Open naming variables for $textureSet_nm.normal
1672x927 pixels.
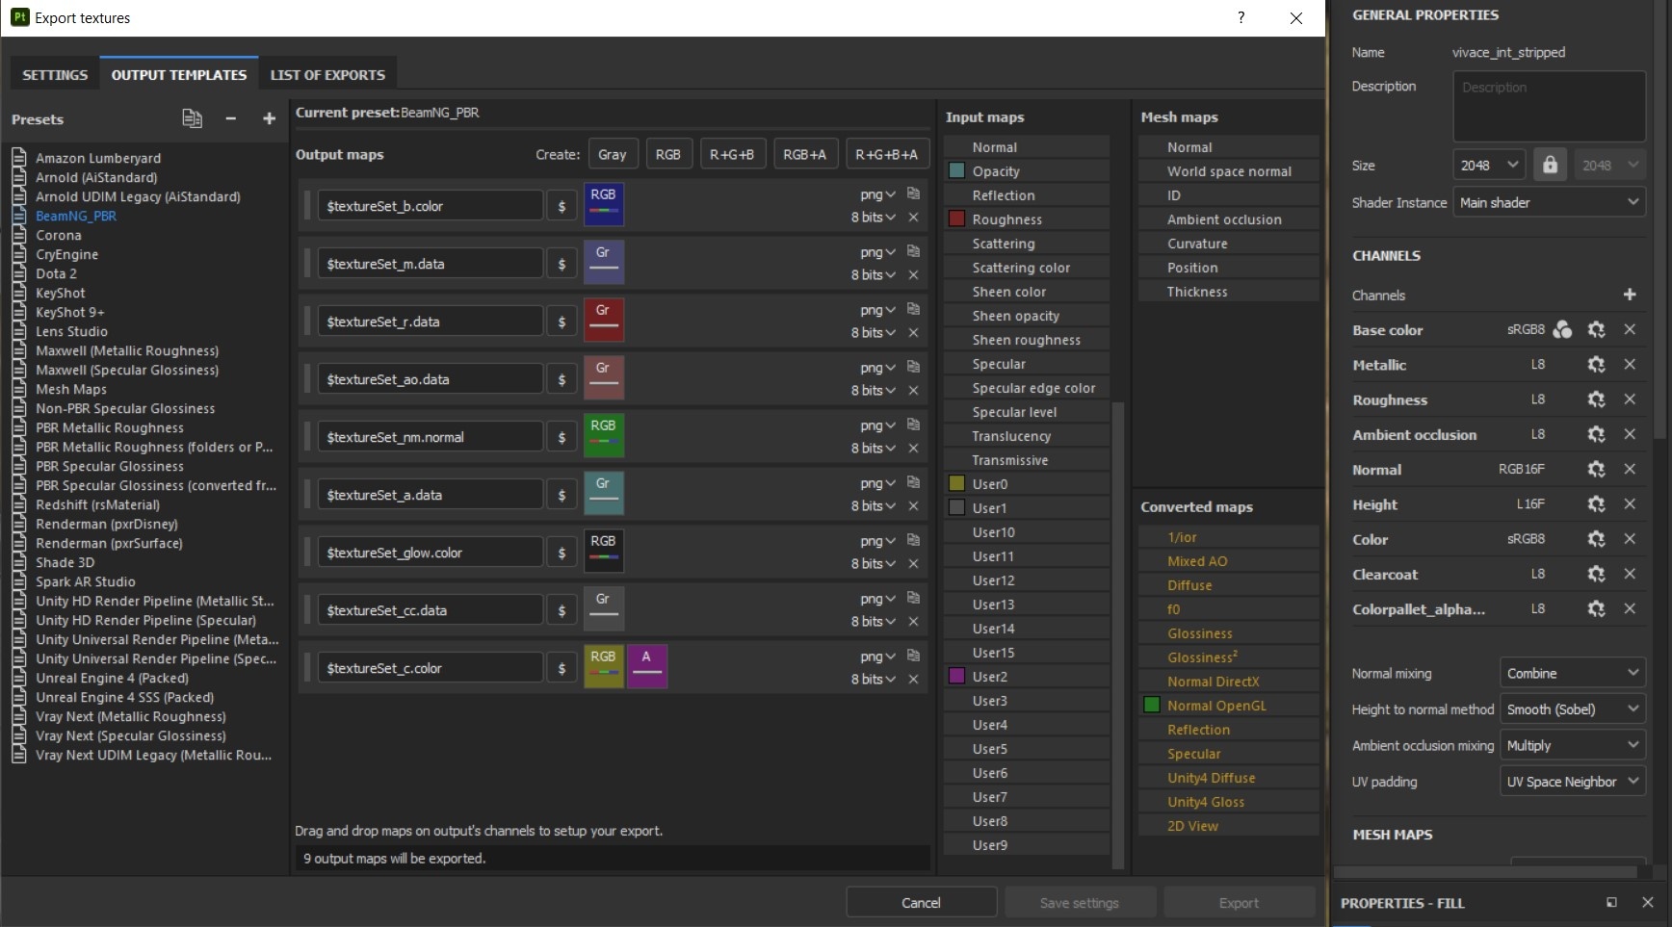coord(562,437)
